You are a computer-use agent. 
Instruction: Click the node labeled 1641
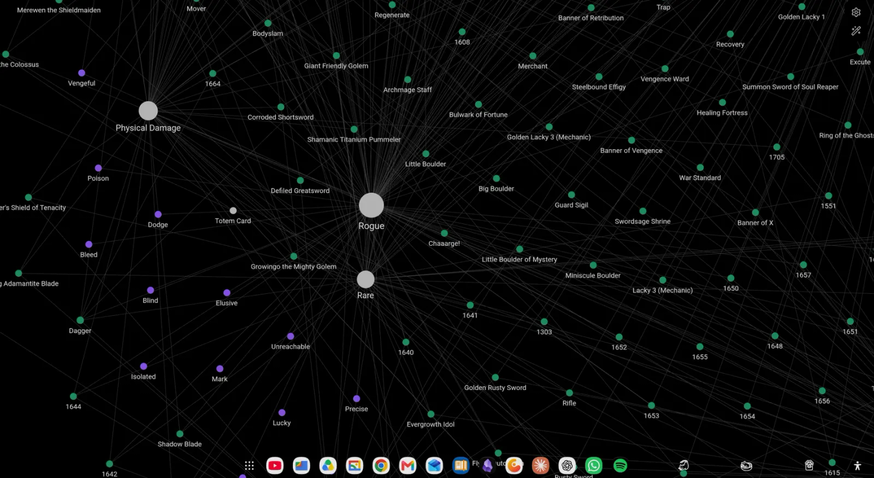(x=470, y=305)
